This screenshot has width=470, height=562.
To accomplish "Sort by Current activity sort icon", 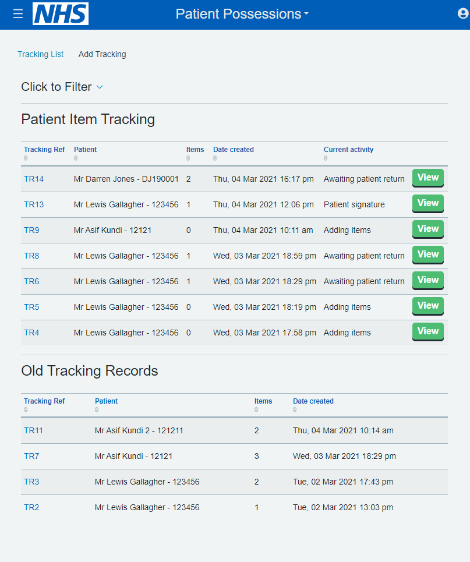I will (326, 158).
